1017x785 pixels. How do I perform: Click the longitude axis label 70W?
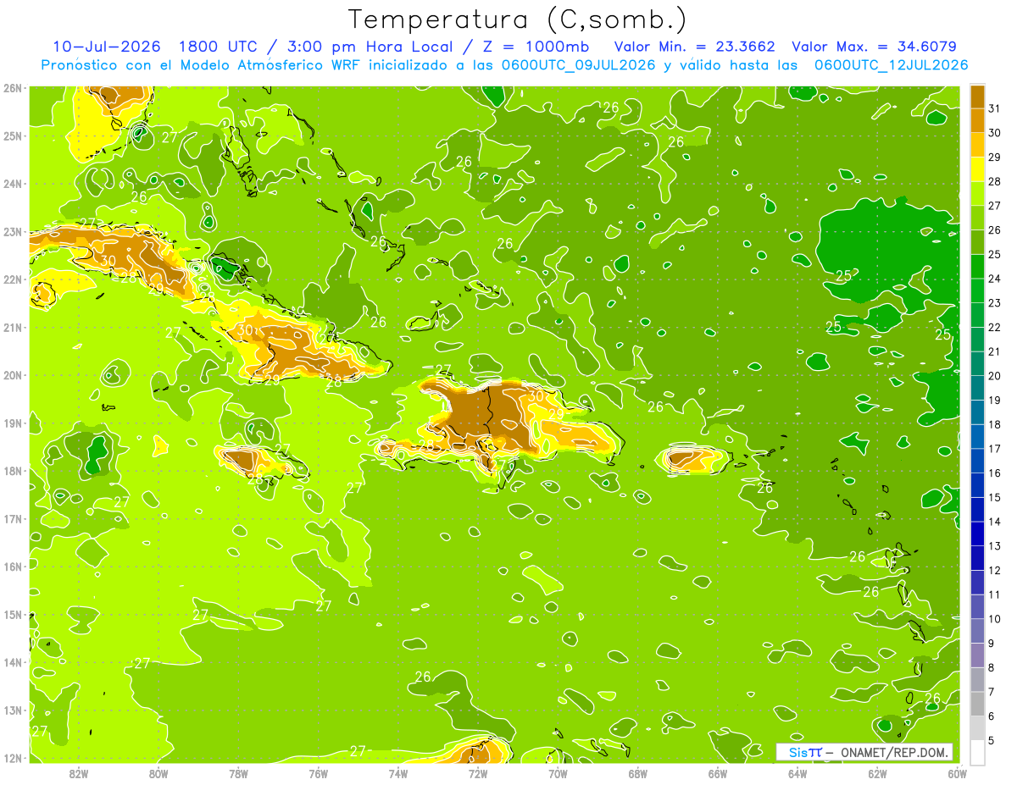pos(558,773)
